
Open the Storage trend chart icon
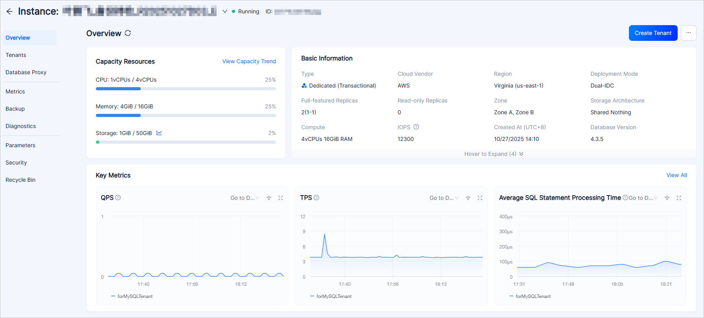[x=159, y=133]
